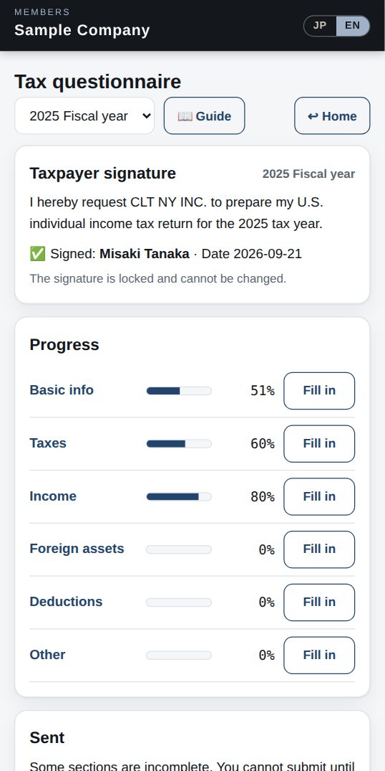
Task: Click the Basic info progress bar
Action: [179, 391]
